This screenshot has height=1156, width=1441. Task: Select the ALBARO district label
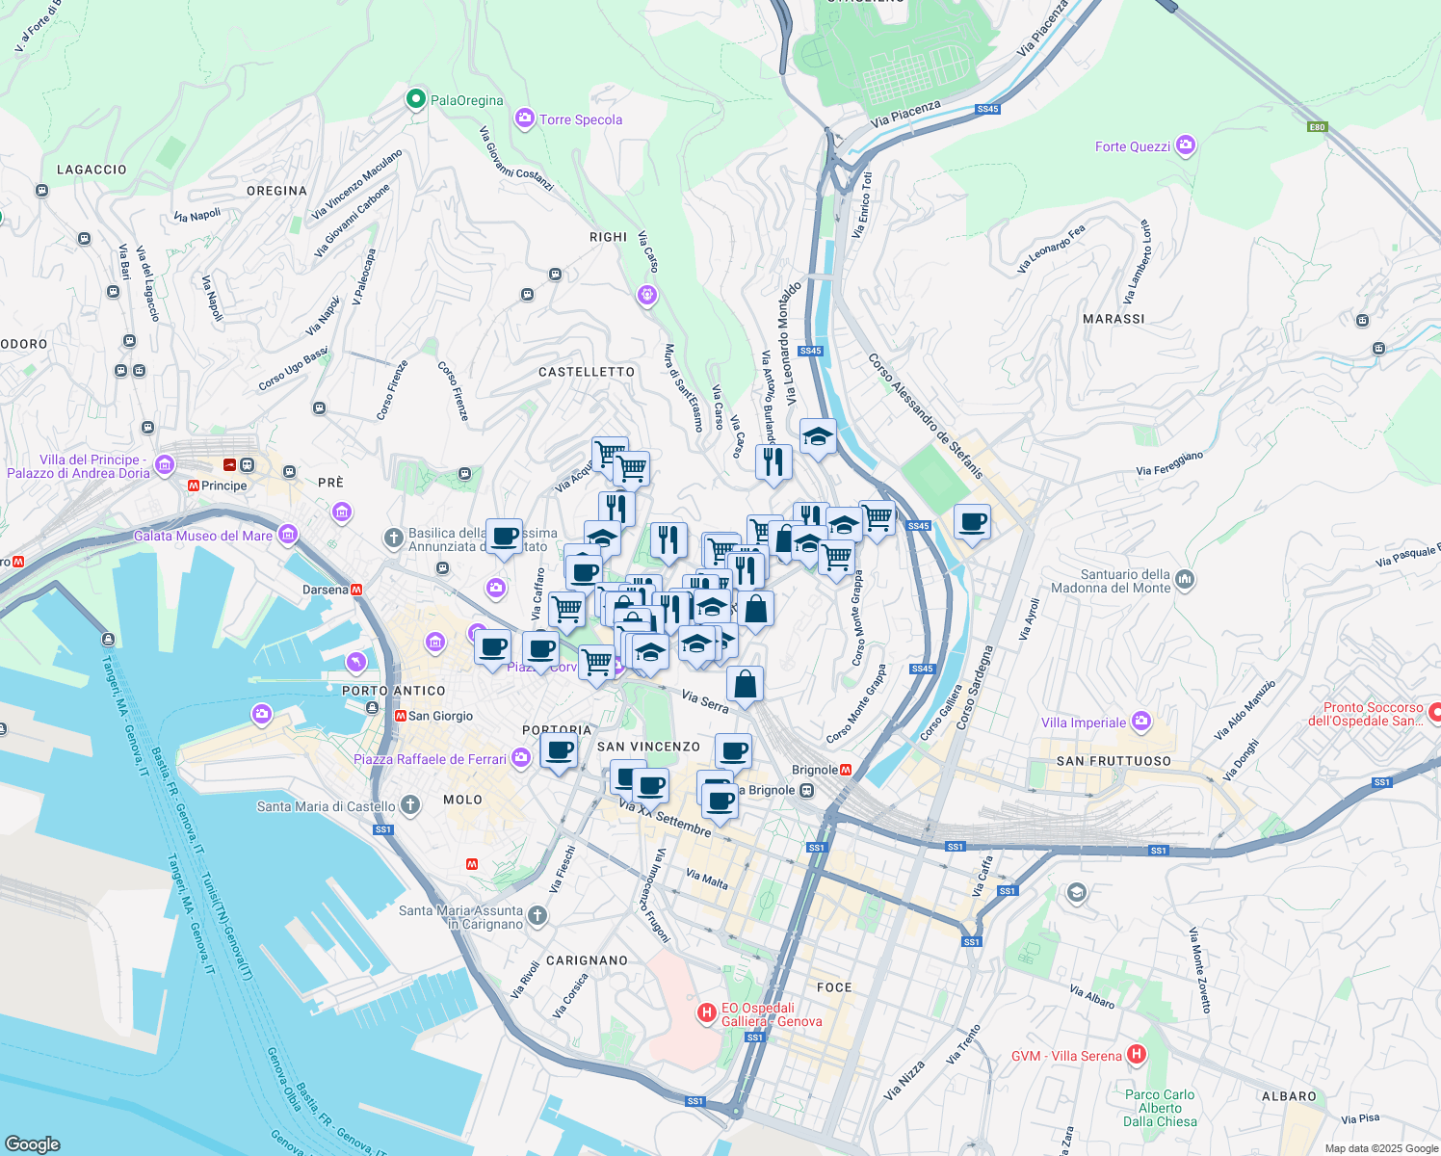pos(1289,1096)
